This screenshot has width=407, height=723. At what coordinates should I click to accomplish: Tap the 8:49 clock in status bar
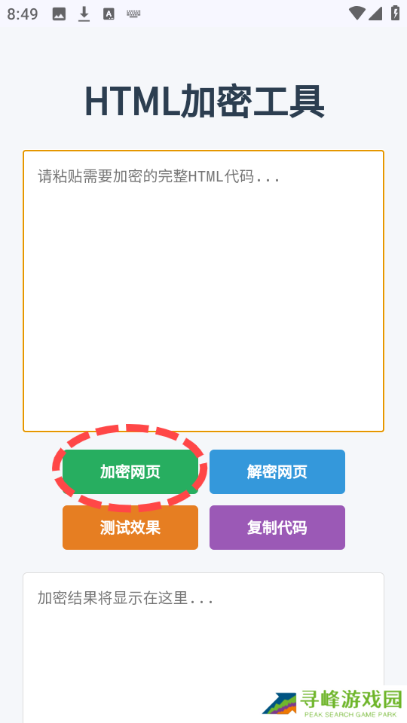(23, 14)
